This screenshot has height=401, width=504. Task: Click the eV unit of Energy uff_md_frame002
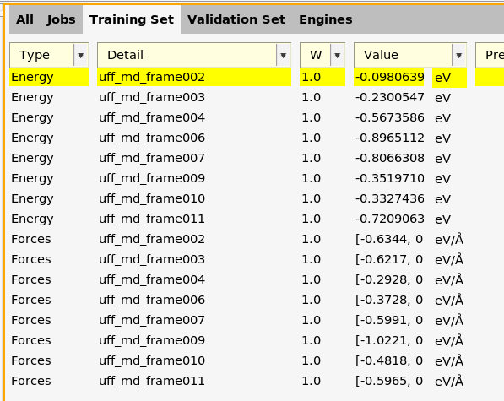pyautogui.click(x=449, y=78)
